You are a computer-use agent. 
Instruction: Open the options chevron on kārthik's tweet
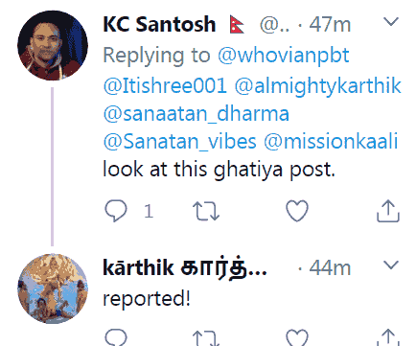(391, 265)
